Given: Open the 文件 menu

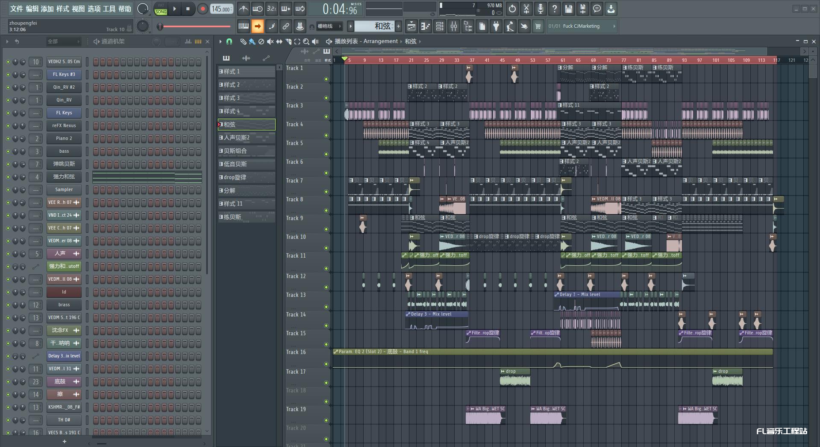Looking at the screenshot, I should pos(16,9).
